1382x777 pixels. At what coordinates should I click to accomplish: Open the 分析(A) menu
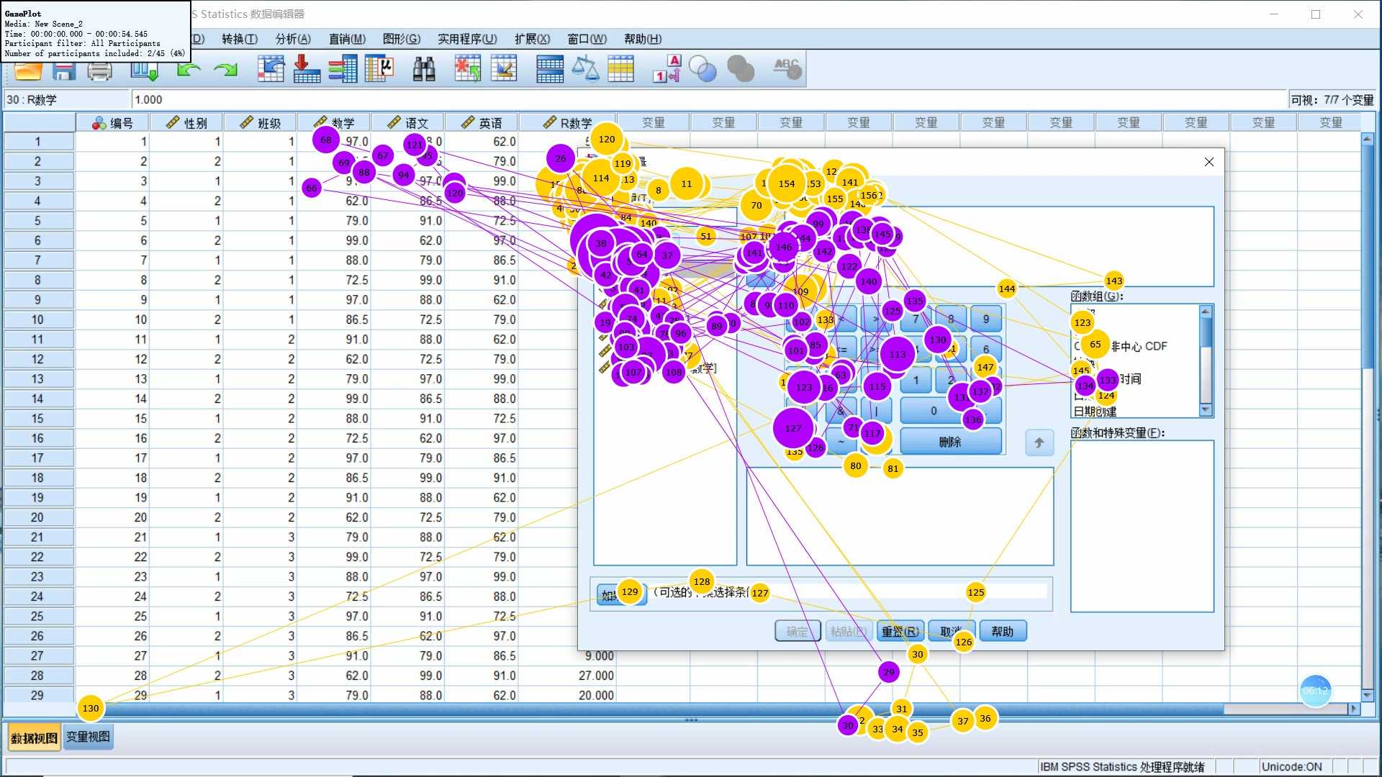pyautogui.click(x=293, y=39)
